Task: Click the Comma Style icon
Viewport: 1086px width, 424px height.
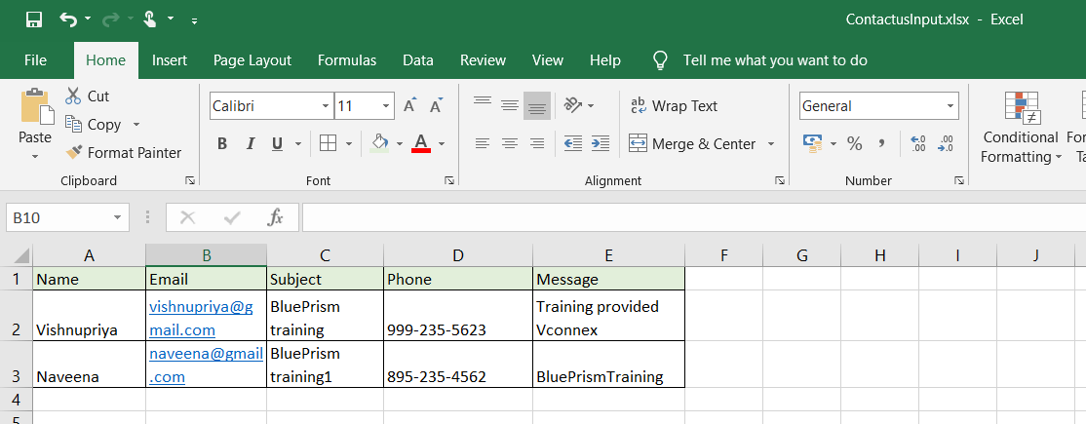Action: click(x=881, y=143)
